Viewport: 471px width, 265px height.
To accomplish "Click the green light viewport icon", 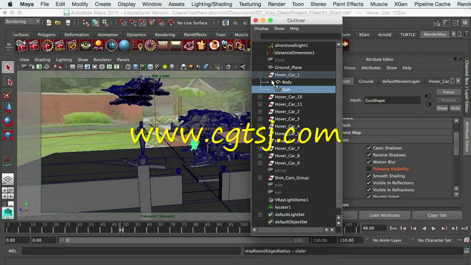I will click(165, 67).
